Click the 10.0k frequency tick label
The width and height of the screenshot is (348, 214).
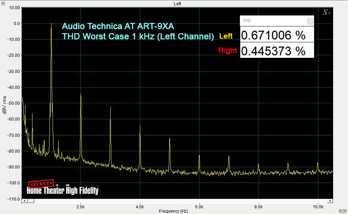click(x=318, y=207)
